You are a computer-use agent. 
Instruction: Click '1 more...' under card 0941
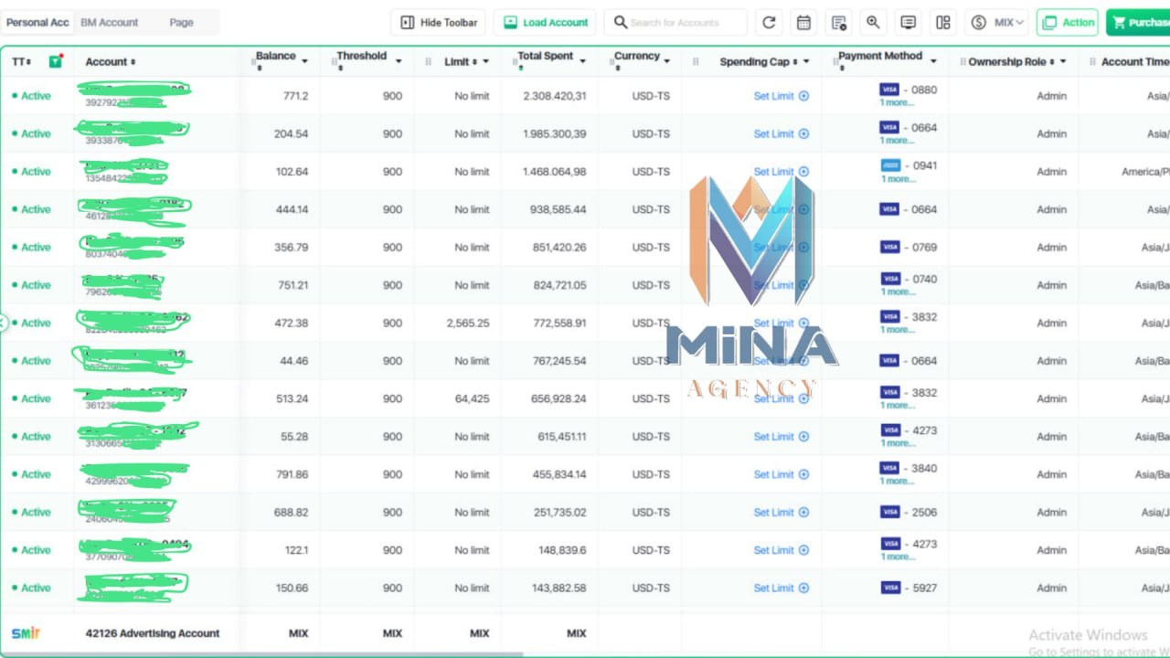(x=897, y=178)
